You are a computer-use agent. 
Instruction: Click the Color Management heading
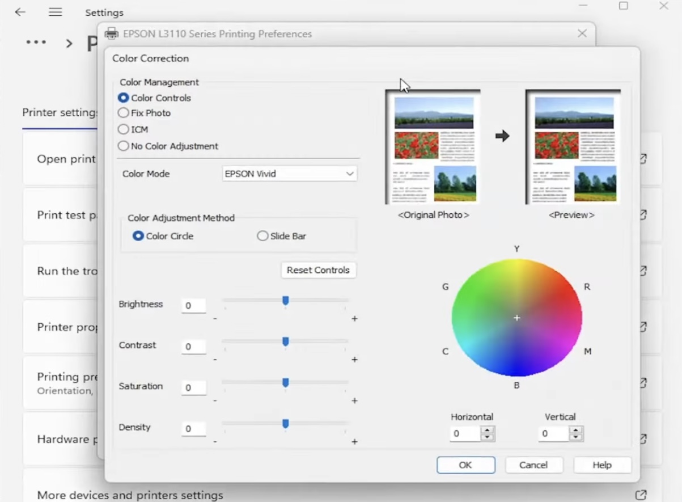pyautogui.click(x=159, y=82)
